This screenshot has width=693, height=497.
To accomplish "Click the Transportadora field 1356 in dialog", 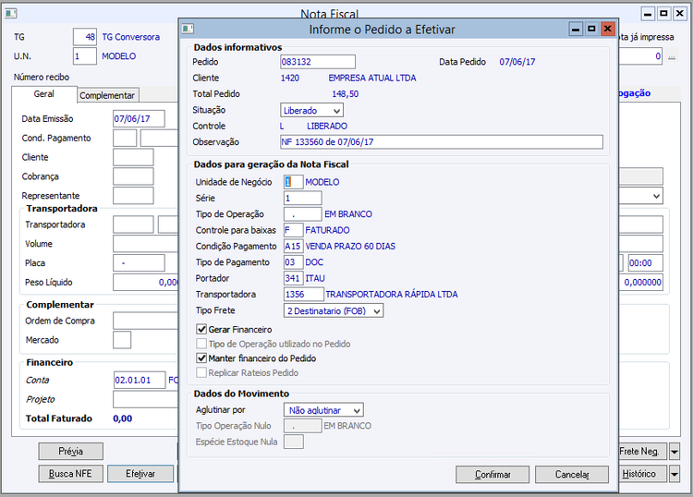I will pos(304,294).
